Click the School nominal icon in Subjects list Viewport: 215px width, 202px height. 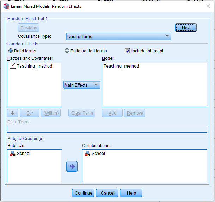pyautogui.click(x=12, y=154)
